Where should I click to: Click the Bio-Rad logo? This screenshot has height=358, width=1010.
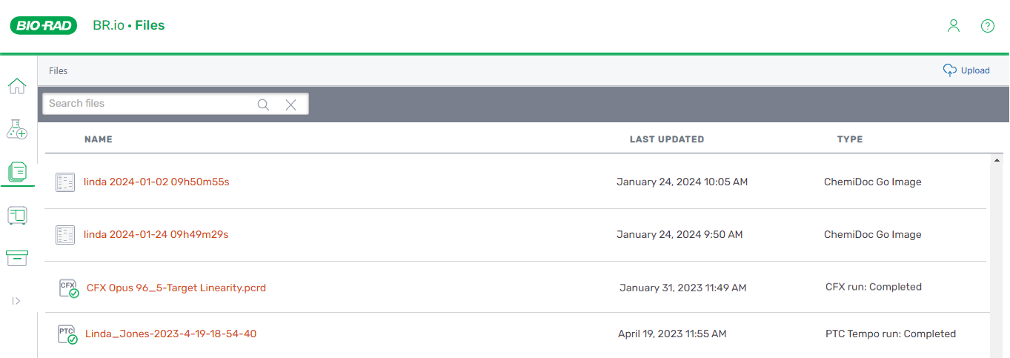click(44, 26)
